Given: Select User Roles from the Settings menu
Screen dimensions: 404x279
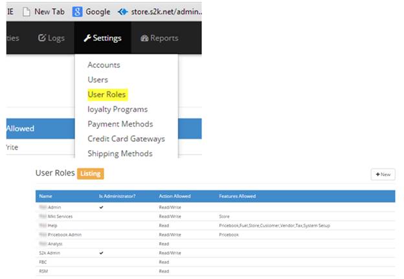Looking at the screenshot, I should coord(107,95).
